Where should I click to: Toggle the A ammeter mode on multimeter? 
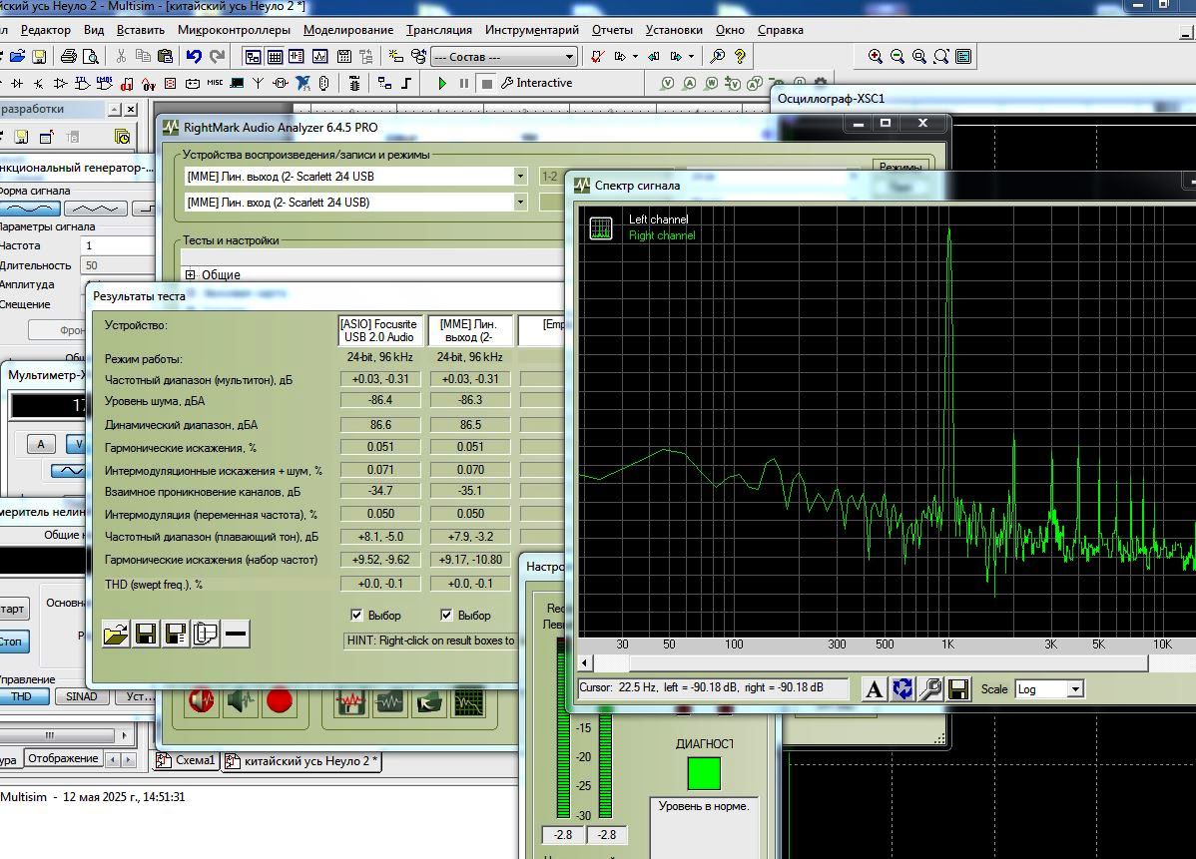tap(41, 444)
